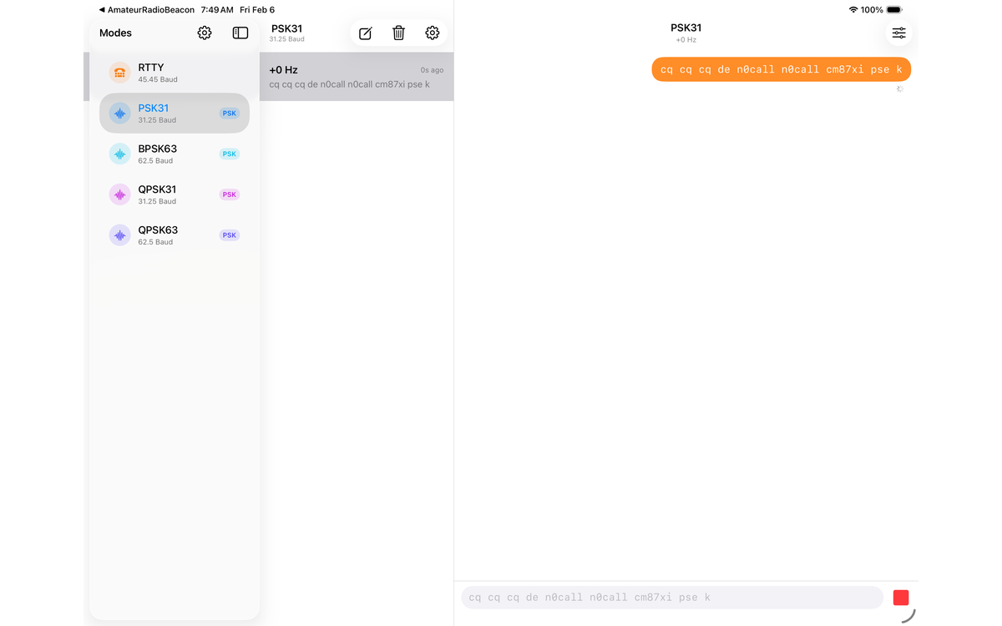The image size is (1002, 626).
Task: Return to AmateurRadioBeacon app via back link
Action: click(147, 10)
